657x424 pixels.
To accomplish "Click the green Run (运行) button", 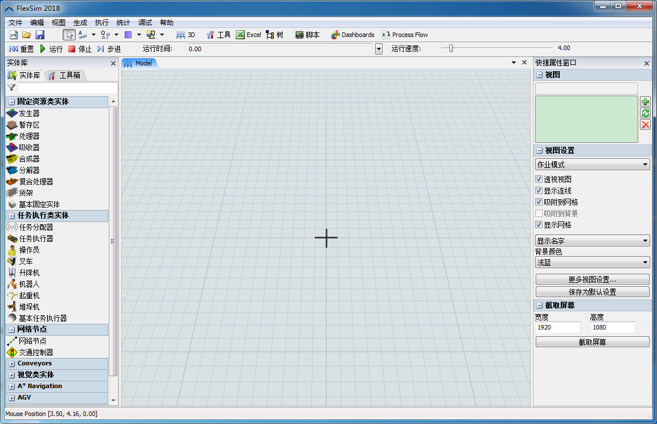I will pos(43,49).
